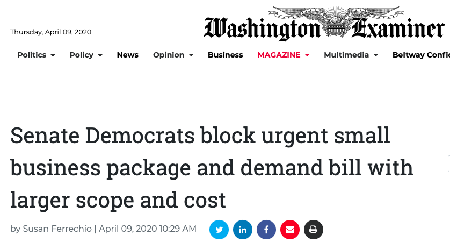
Task: Expand the Politics dropdown arrow
Action: [x=53, y=55]
